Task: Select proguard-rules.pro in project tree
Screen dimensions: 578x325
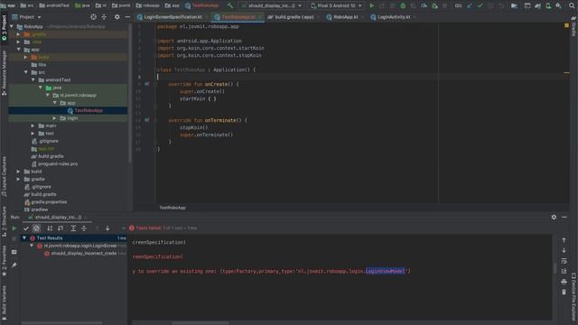Action: tap(58, 164)
